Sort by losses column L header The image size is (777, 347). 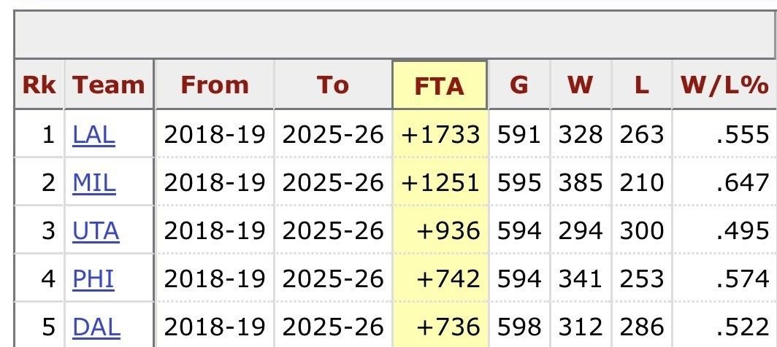coord(641,86)
